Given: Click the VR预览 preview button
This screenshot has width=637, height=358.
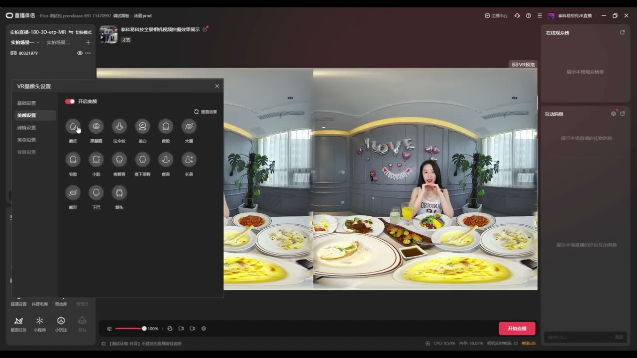Looking at the screenshot, I should (523, 65).
